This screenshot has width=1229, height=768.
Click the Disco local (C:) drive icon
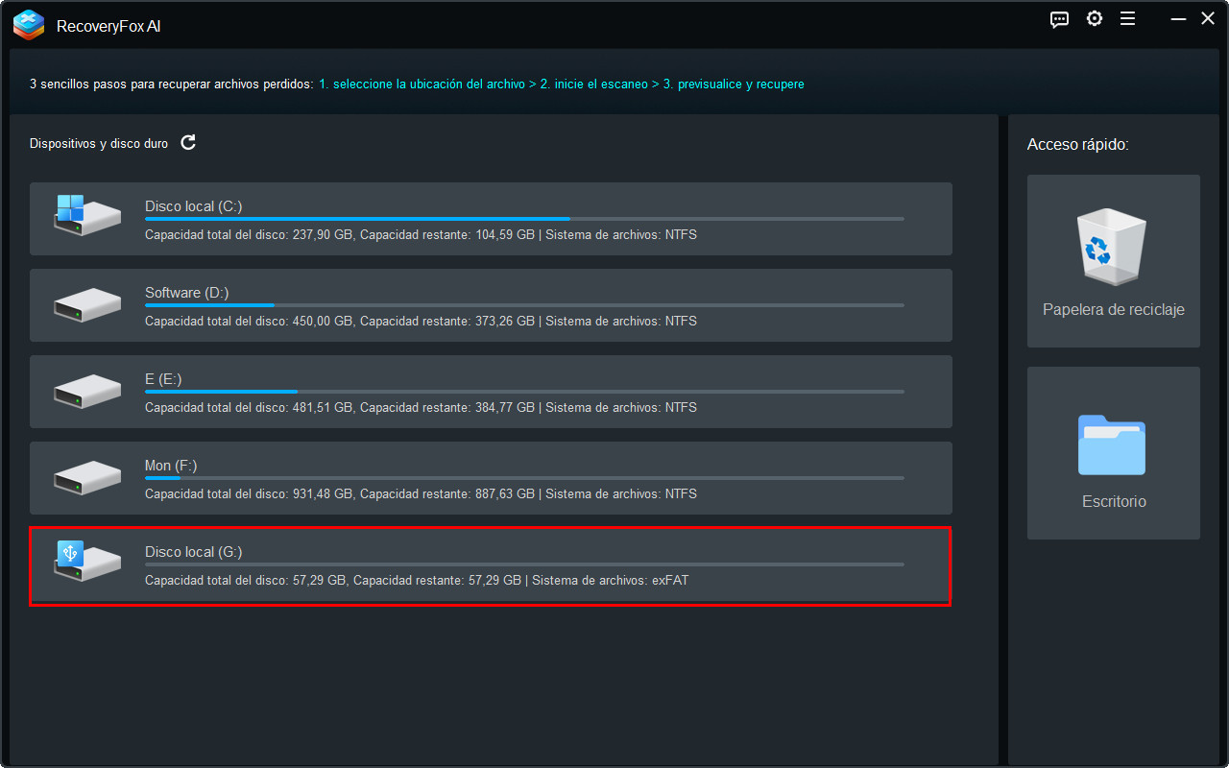pyautogui.click(x=88, y=218)
